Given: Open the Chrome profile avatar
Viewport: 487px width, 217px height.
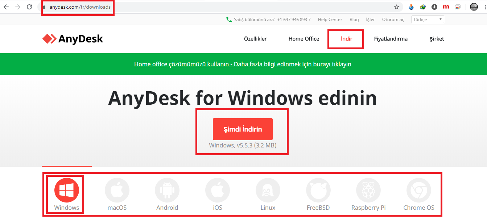Looking at the screenshot, I should pyautogui.click(x=474, y=7).
